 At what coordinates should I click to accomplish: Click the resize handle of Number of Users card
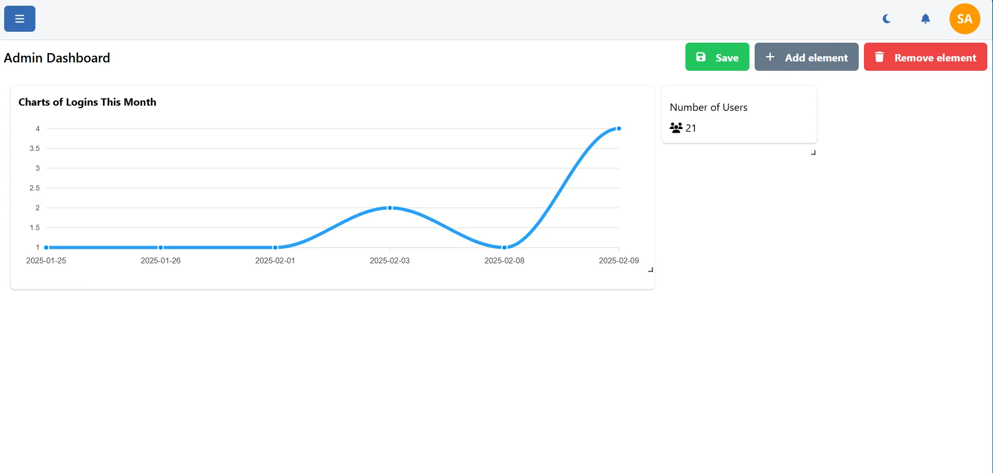(813, 152)
